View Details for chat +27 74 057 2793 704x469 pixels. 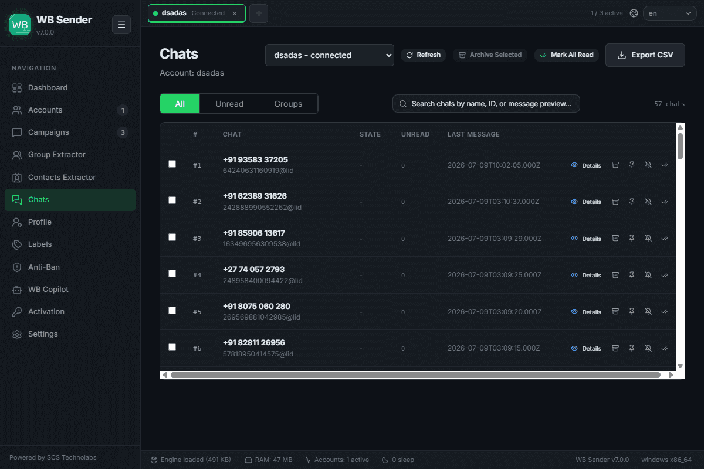click(x=586, y=275)
